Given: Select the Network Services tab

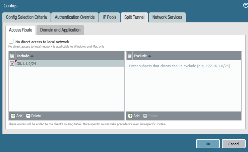Looking at the screenshot, I should 167,17.
